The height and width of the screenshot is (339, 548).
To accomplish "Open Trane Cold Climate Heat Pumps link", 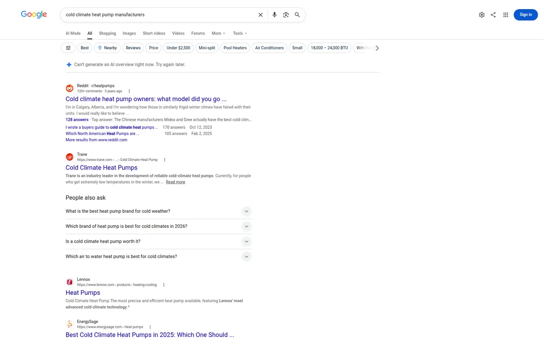I will click(101, 168).
